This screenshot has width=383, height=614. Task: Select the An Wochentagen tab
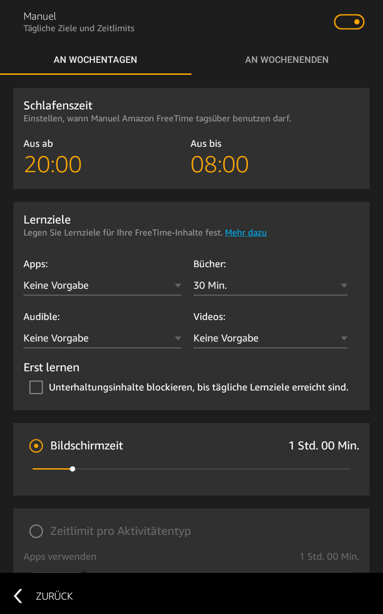95,60
